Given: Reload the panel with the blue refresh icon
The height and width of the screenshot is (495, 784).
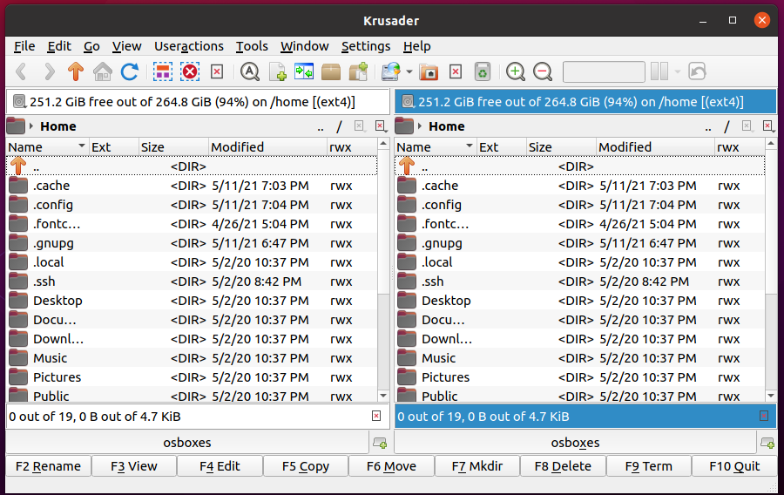Looking at the screenshot, I should (130, 72).
